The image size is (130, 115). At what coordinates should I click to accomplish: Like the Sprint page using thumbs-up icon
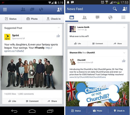point(58,36)
